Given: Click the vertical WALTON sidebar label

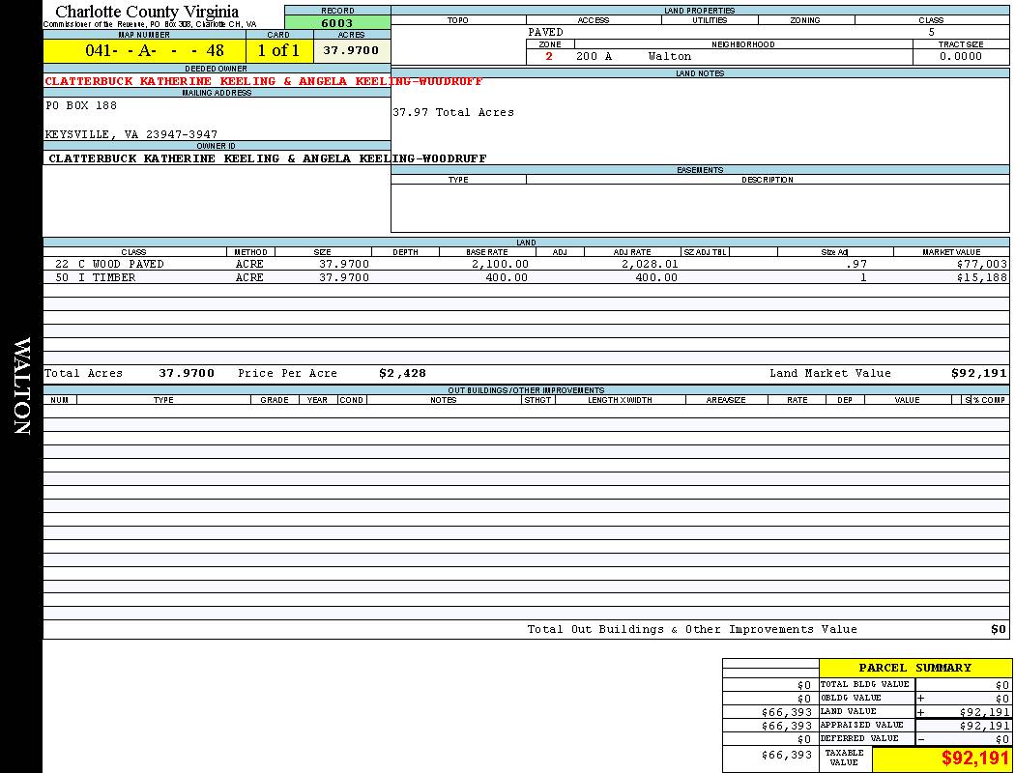Looking at the screenshot, I should [21, 386].
